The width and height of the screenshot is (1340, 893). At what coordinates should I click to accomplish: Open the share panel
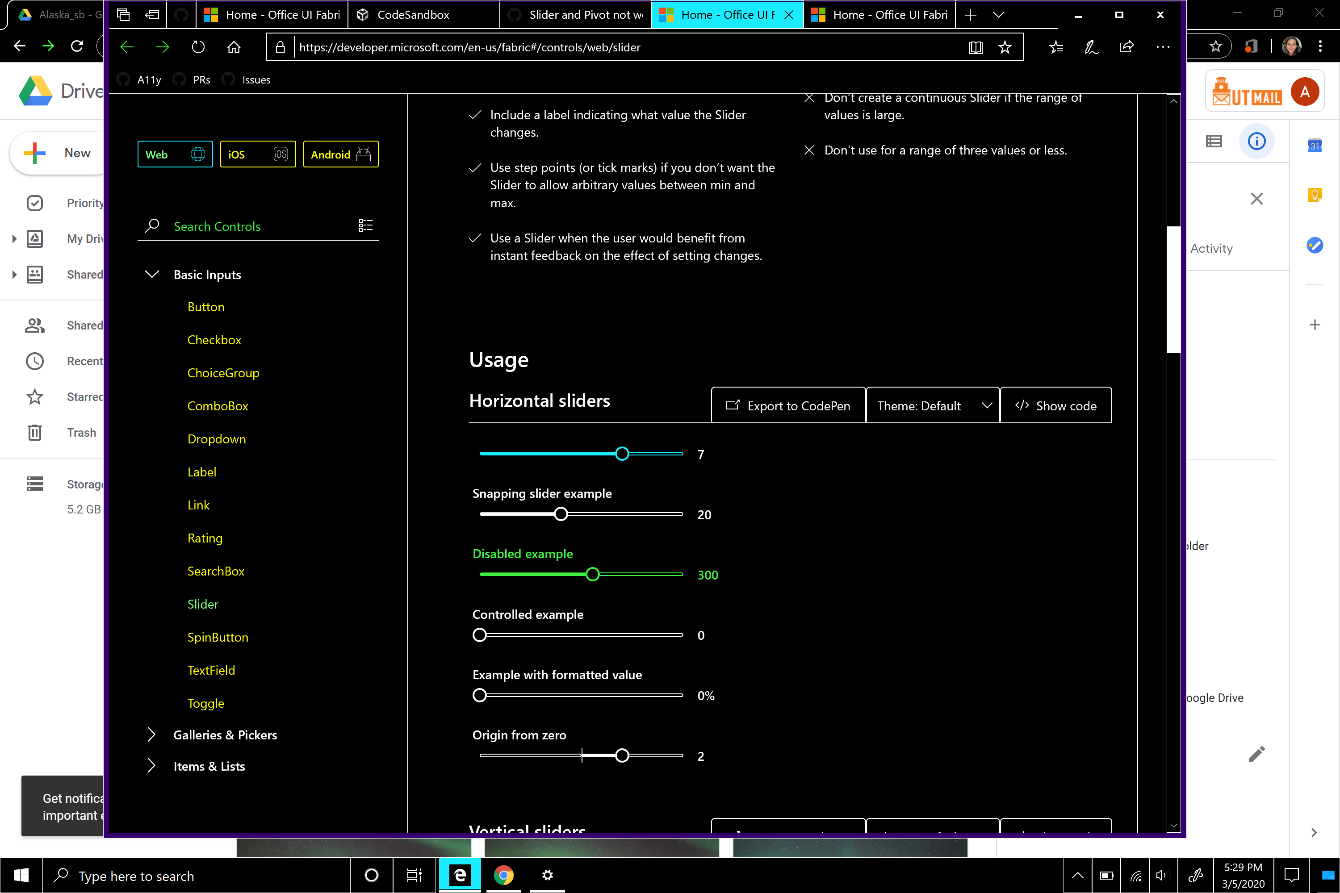1126,47
